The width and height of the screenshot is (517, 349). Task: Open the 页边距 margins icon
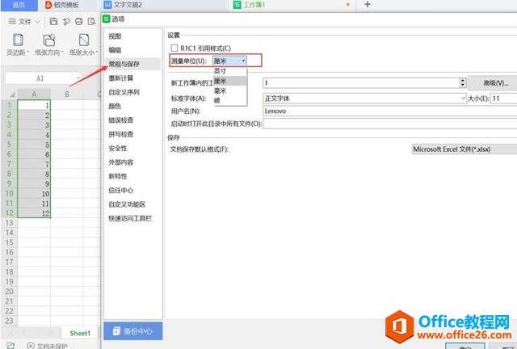click(18, 40)
